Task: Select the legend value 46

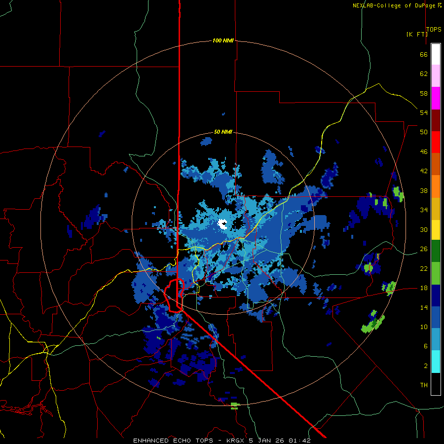Action: 424,152
